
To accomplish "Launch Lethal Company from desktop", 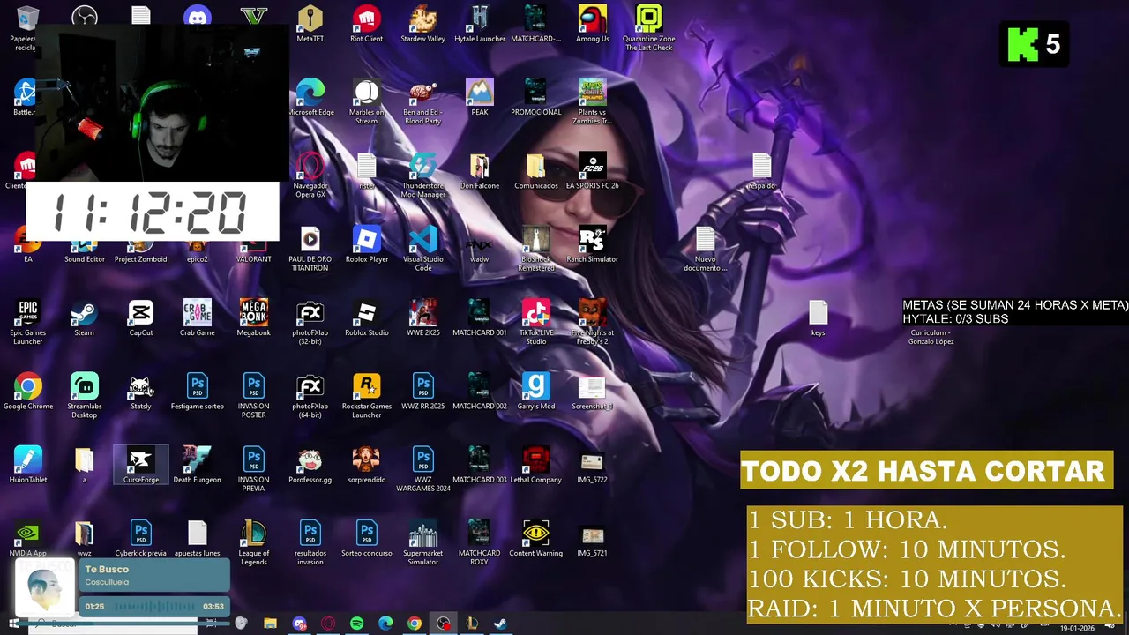I will (x=535, y=465).
